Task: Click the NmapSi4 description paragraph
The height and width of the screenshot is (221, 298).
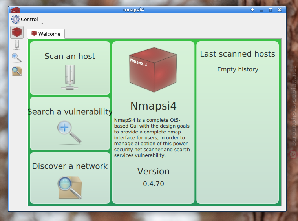Action: tap(152, 138)
